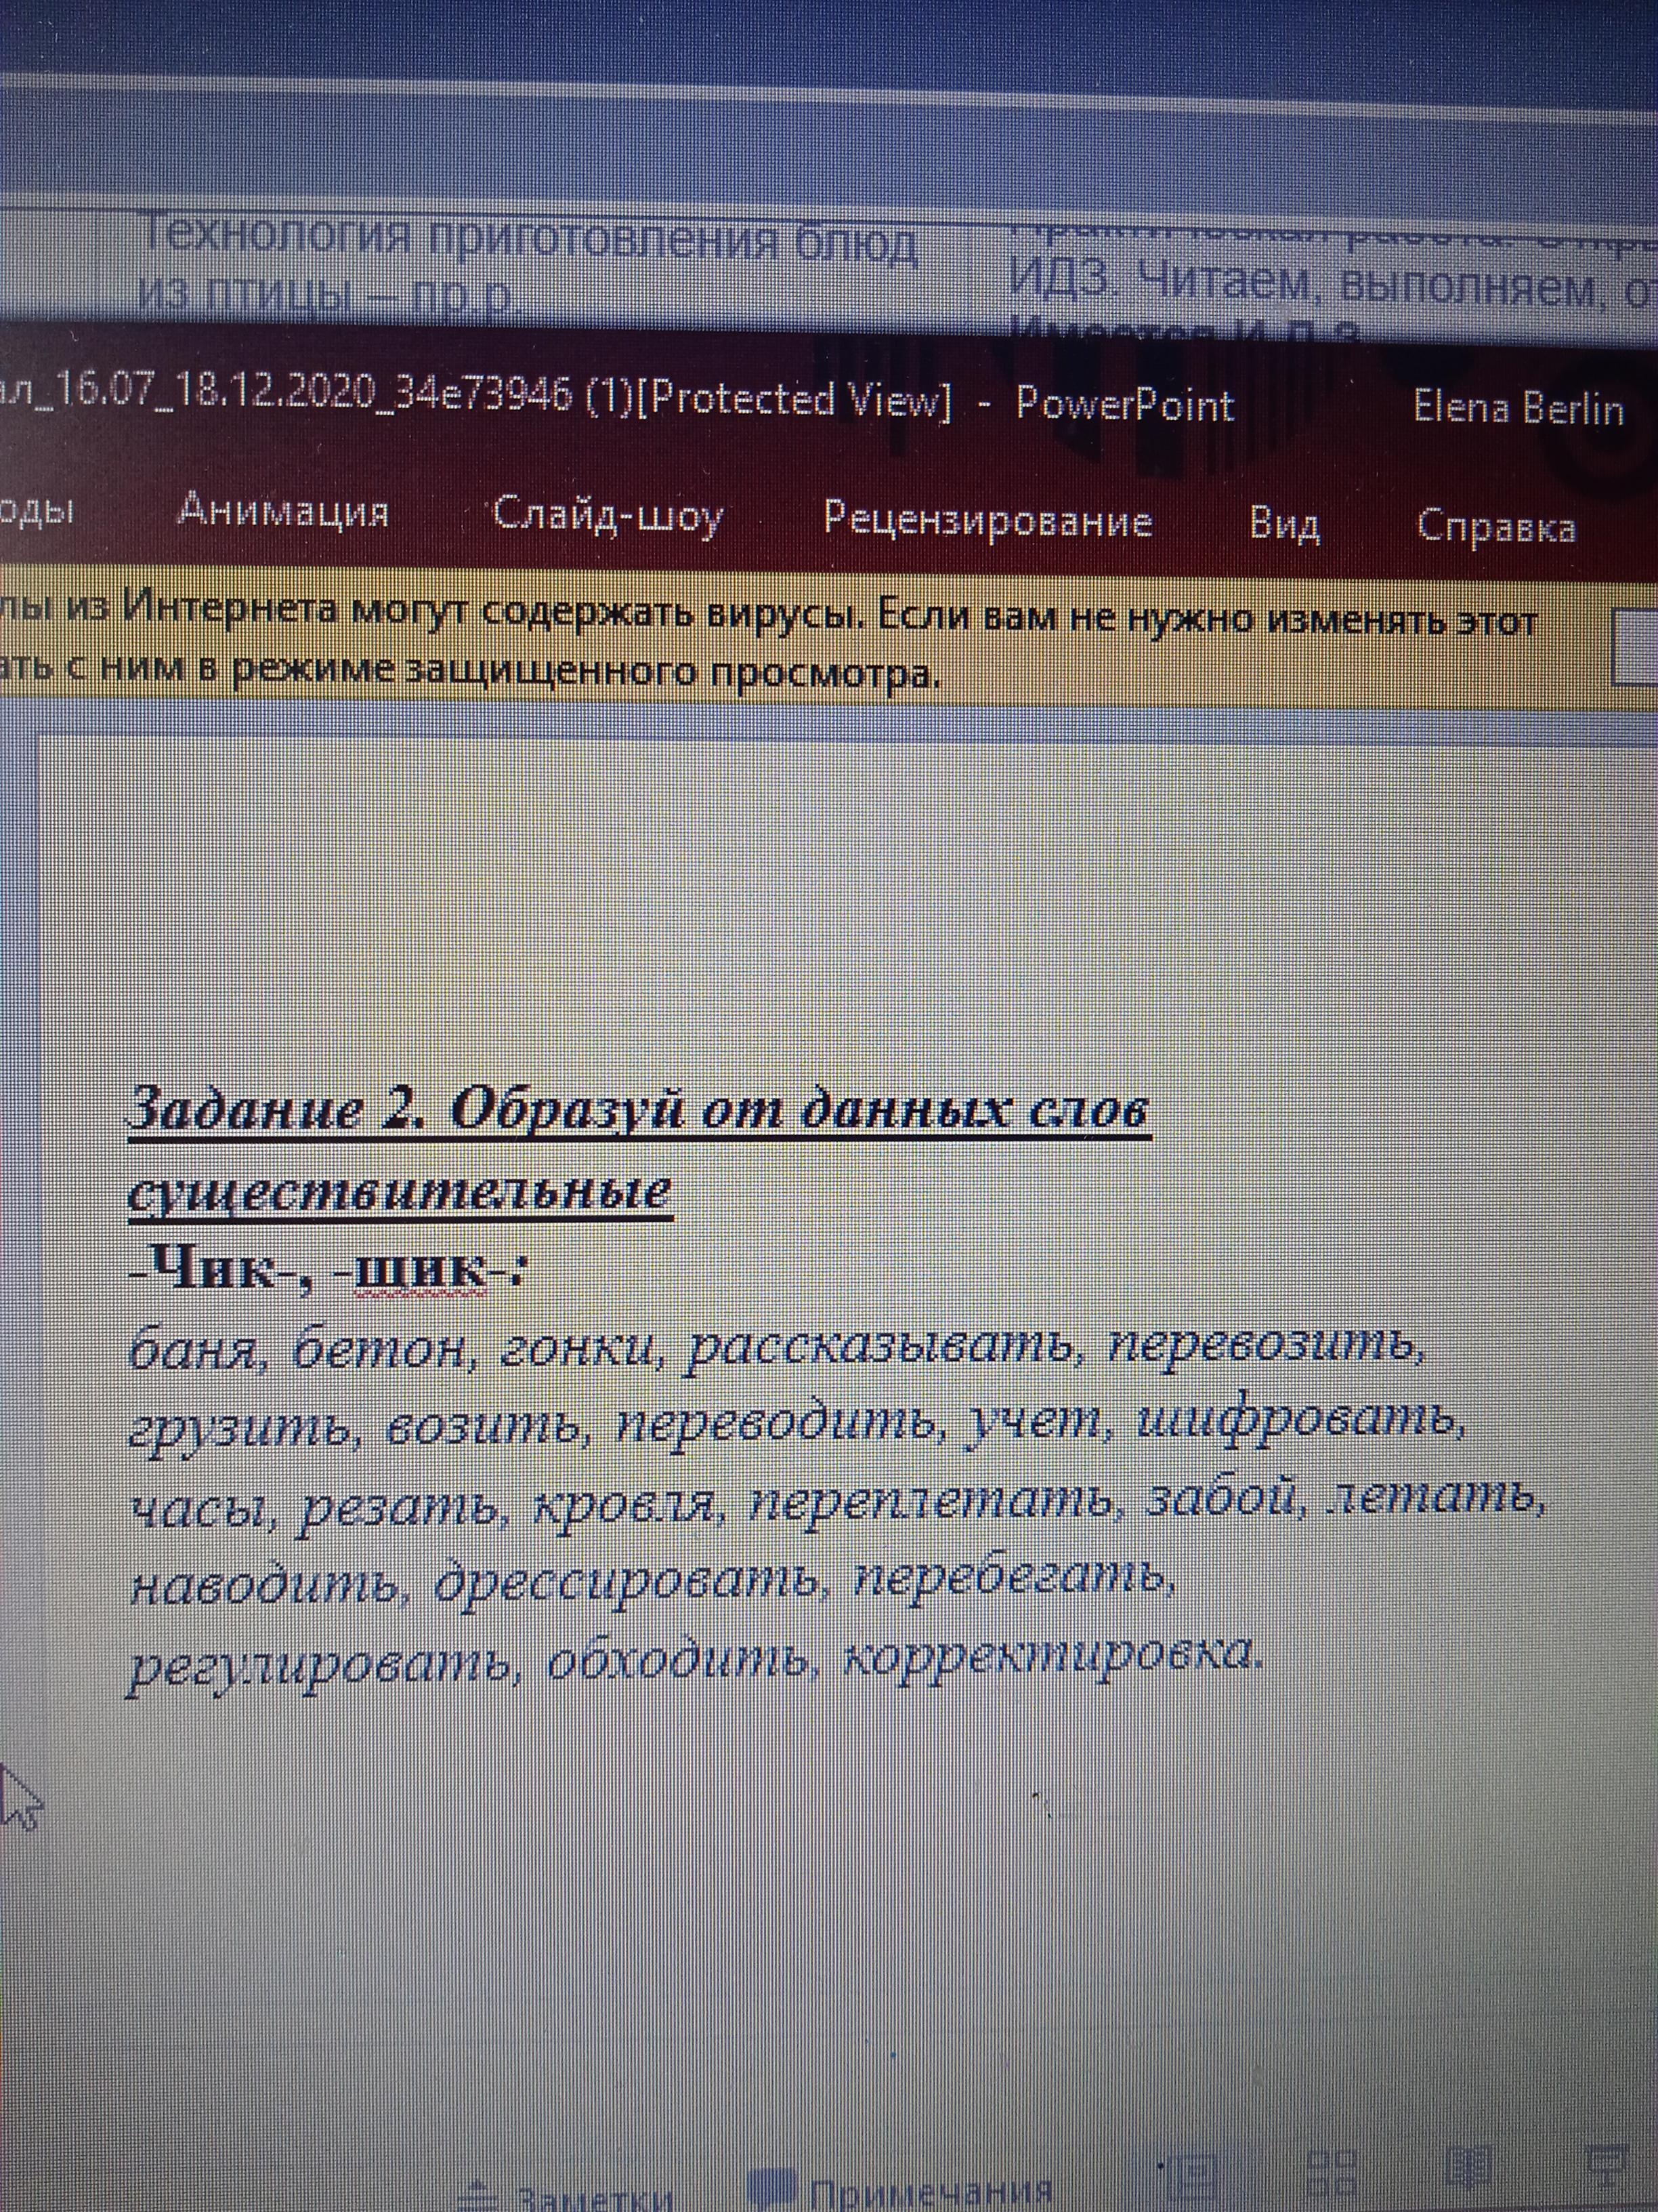Open the Справка tab
1658x2212 pixels.
[1496, 527]
